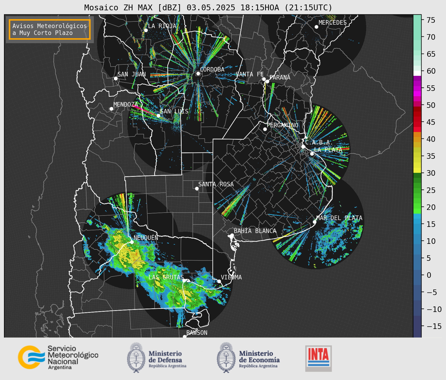Click the SANTA FE city marker dot

pyautogui.click(x=264, y=79)
